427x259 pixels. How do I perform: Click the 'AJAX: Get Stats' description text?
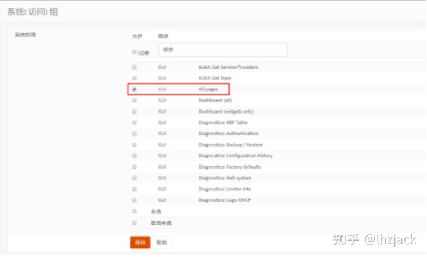(215, 78)
